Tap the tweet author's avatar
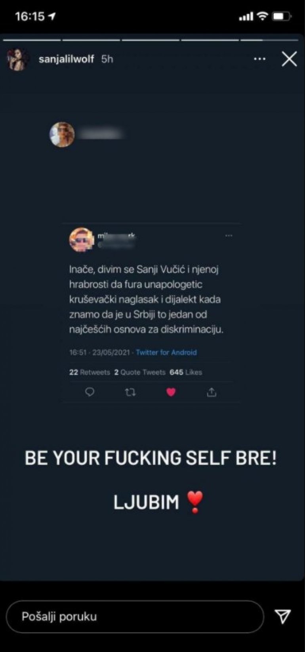This screenshot has width=305, height=652. (82, 239)
